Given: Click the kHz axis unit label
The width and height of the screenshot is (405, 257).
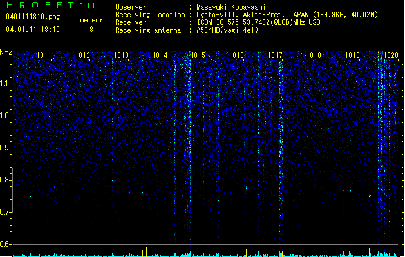Looking at the screenshot, I should coord(6,52).
